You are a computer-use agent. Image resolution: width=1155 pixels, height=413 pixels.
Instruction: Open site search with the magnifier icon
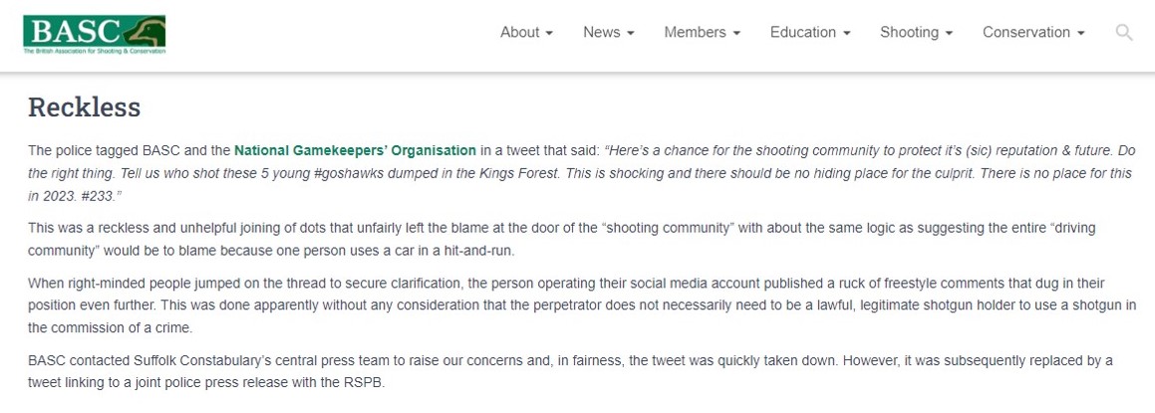pos(1124,33)
